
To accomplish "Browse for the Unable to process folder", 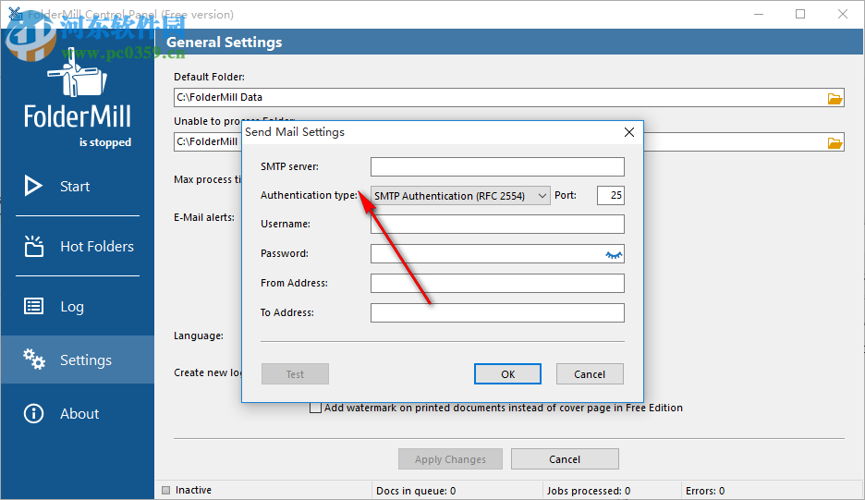I will point(835,142).
